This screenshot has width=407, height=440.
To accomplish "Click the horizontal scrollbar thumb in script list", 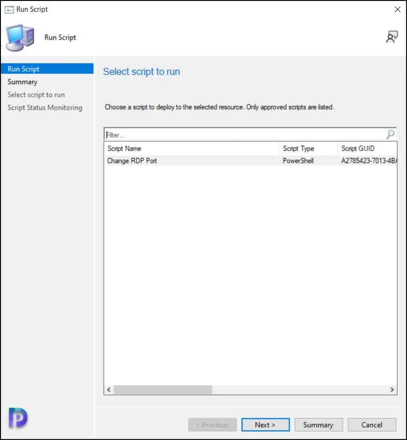I will [x=163, y=390].
